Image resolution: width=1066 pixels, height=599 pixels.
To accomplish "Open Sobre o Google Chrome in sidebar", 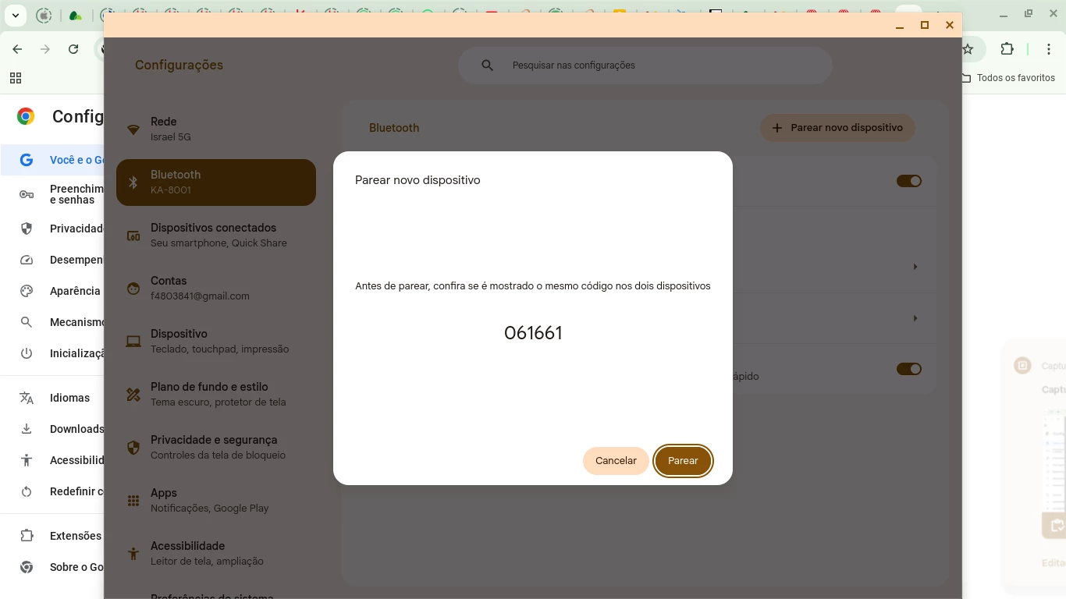I will tap(52, 567).
